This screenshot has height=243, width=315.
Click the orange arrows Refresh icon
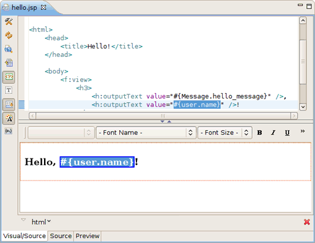[9, 36]
